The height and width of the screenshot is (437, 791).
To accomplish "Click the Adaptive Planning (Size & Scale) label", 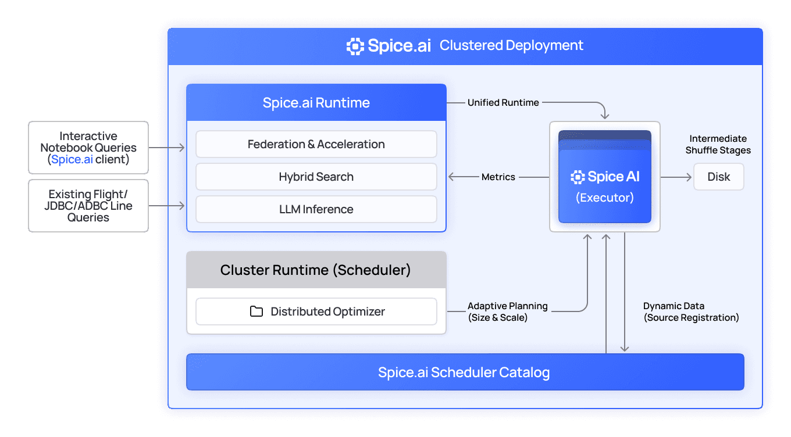I will (507, 311).
